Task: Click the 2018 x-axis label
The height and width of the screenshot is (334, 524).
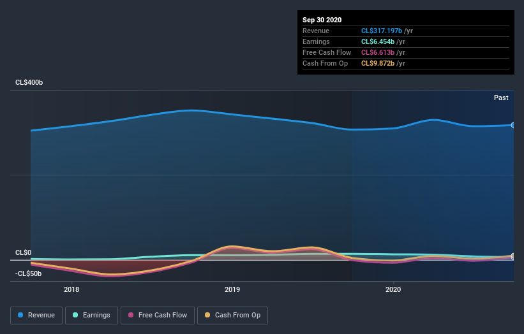Action: click(x=71, y=289)
